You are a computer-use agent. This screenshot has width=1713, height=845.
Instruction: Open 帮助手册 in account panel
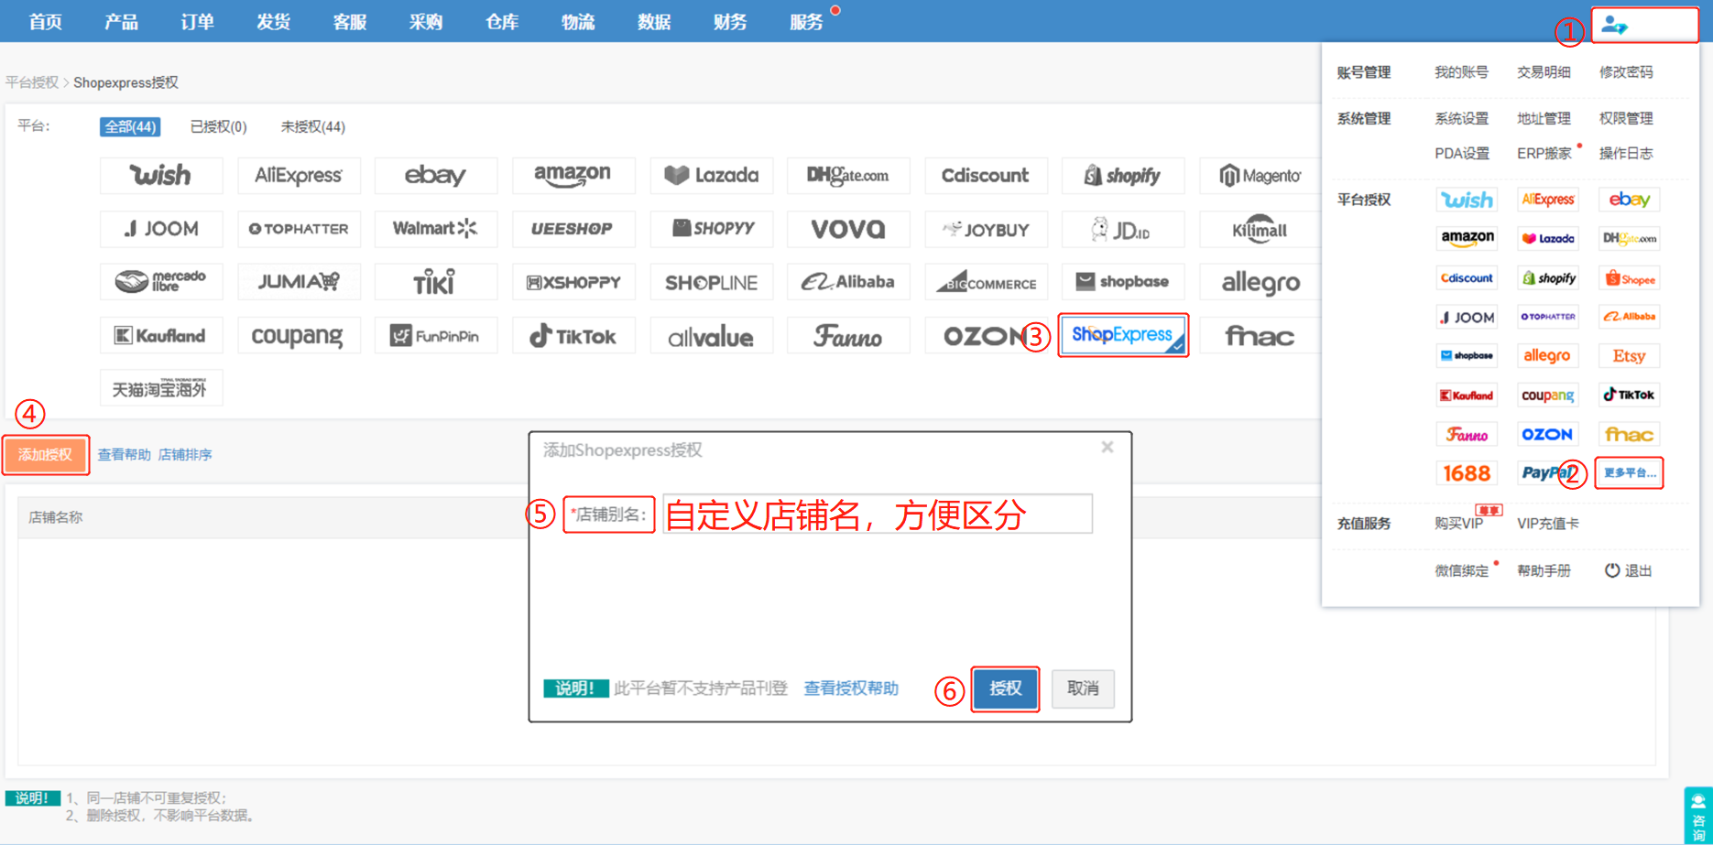(x=1544, y=570)
